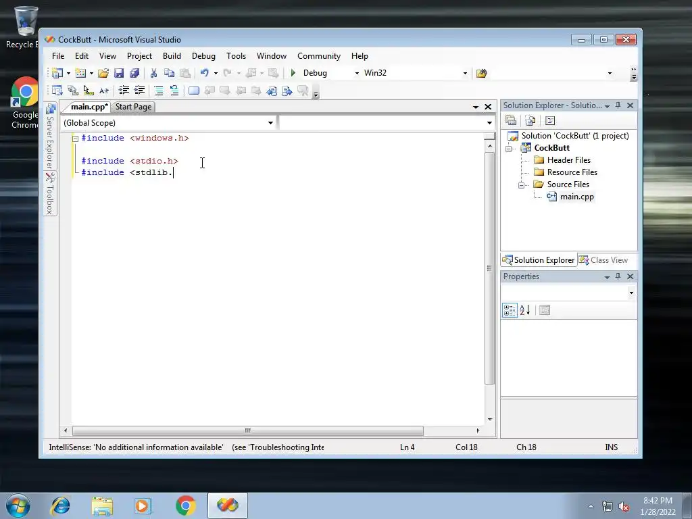Open the Tools menu
This screenshot has height=519, width=692.
236,56
